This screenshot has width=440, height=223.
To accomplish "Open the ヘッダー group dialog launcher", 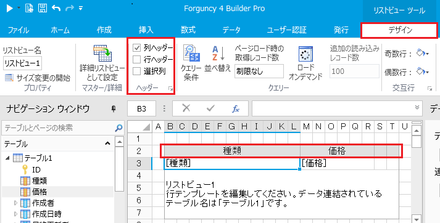I will pyautogui.click(x=170, y=89).
